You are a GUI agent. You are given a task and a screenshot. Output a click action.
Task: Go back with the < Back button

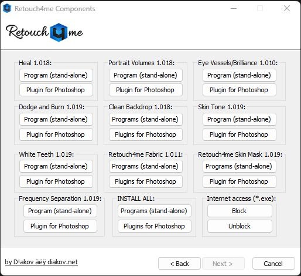[x=179, y=264]
